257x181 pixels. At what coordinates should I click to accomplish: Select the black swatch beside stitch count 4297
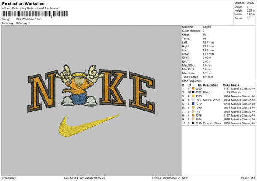coord(193,92)
